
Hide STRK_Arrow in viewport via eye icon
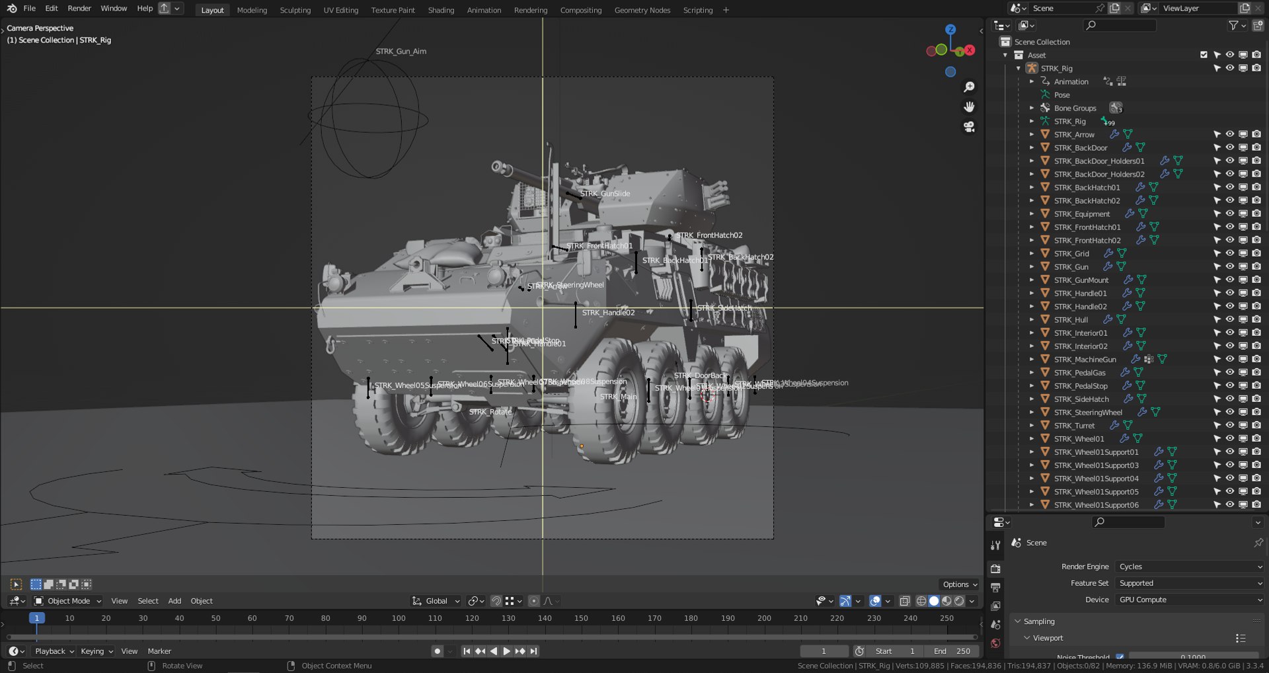point(1230,134)
